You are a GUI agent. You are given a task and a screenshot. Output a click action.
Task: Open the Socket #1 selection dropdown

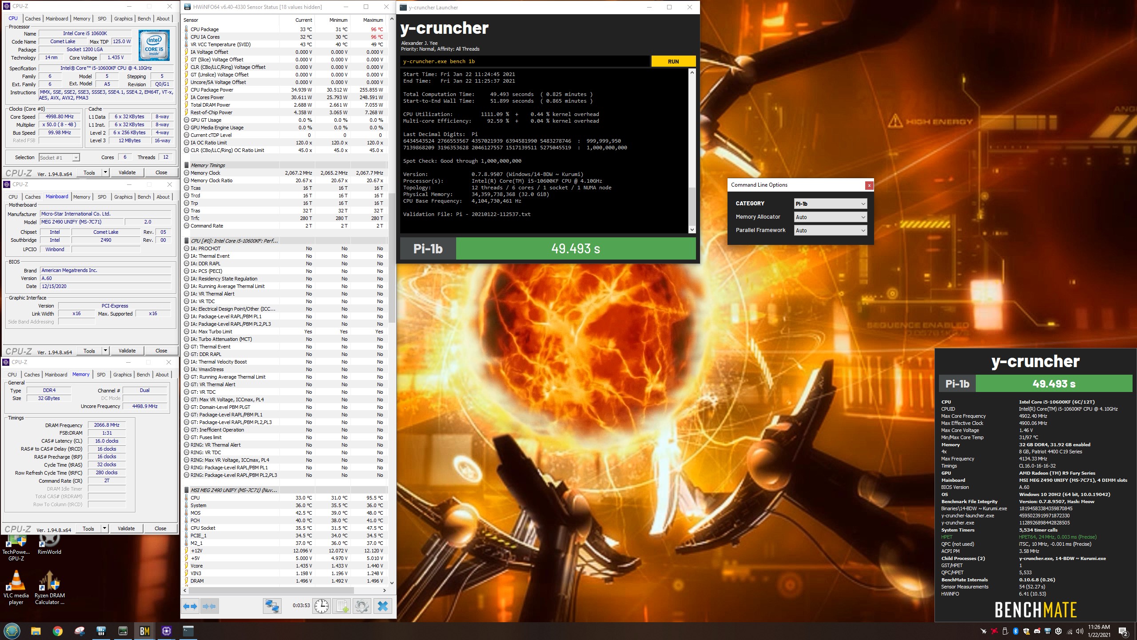[59, 157]
